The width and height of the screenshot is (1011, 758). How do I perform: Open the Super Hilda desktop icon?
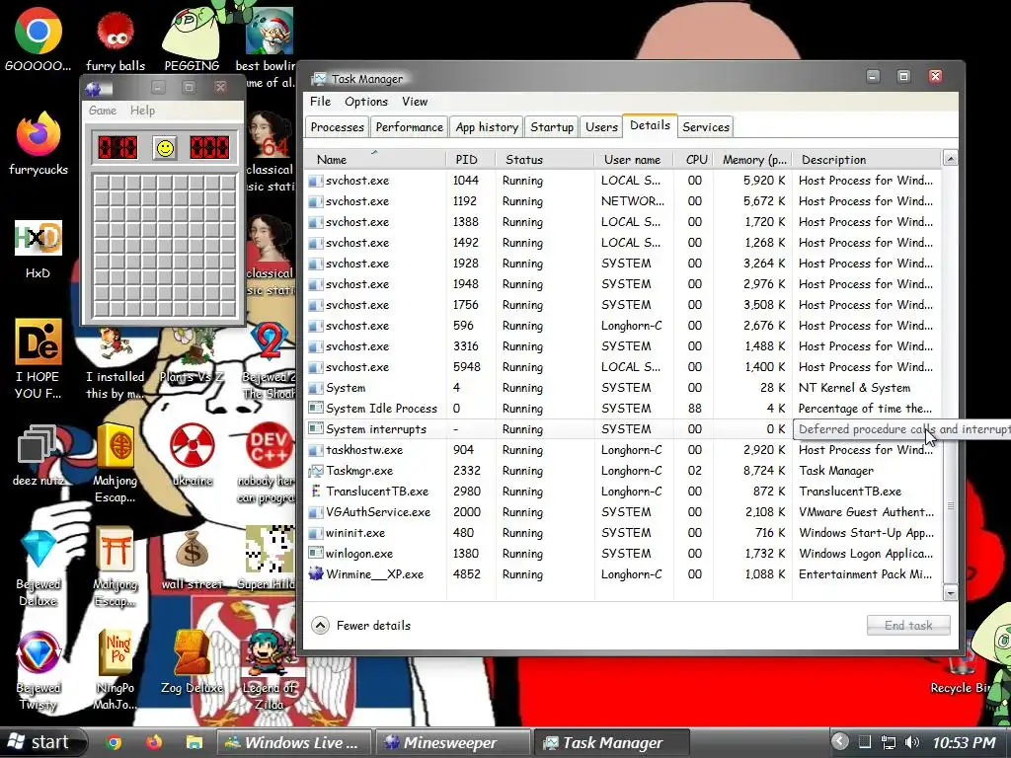269,559
